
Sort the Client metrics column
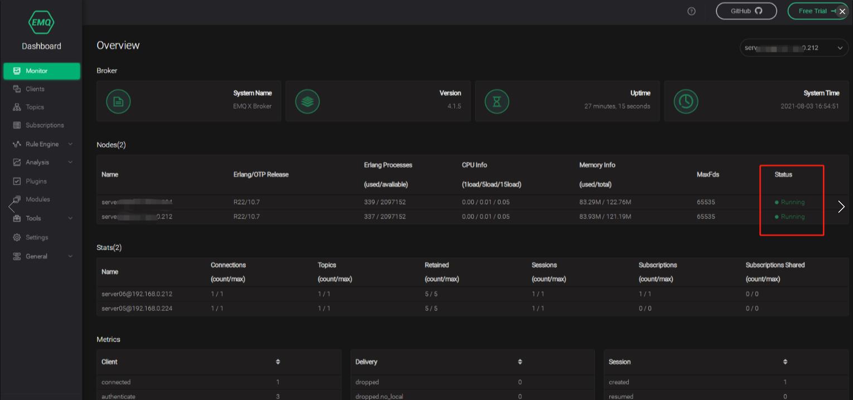[x=278, y=362]
